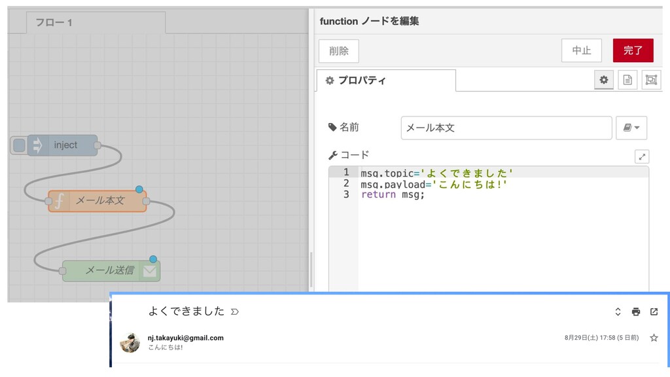Image resolution: width=670 pixels, height=377 pixels.
Task: Click line 1 msg.topic in code editor
Action: pyautogui.click(x=436, y=173)
